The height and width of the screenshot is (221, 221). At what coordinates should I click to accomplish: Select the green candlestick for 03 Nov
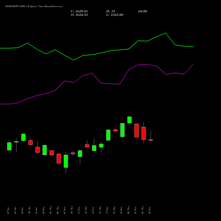45,150
